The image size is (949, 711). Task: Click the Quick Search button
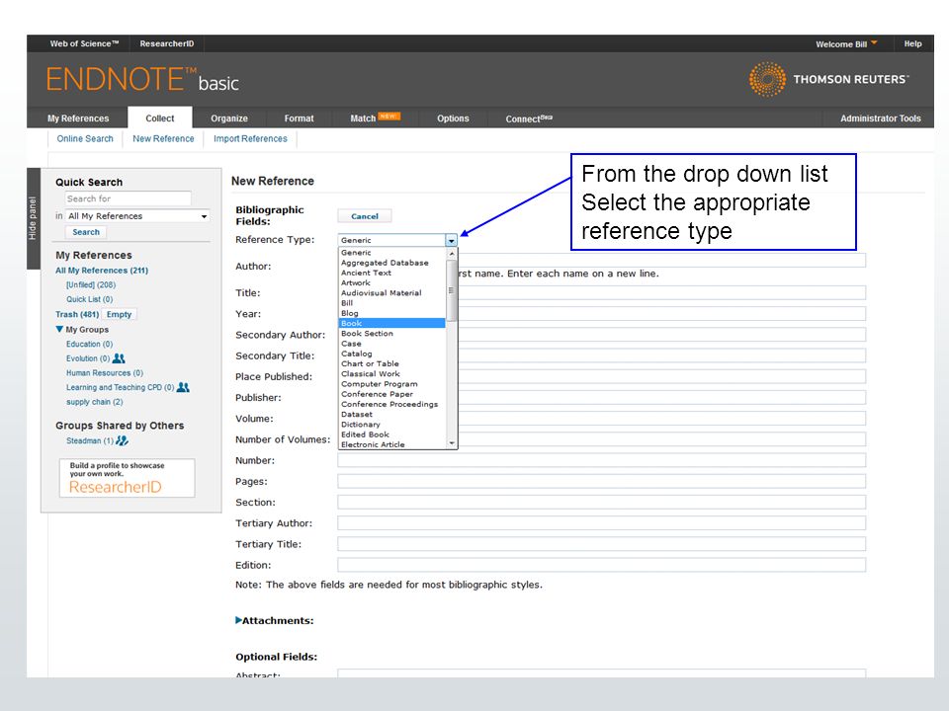tap(86, 232)
